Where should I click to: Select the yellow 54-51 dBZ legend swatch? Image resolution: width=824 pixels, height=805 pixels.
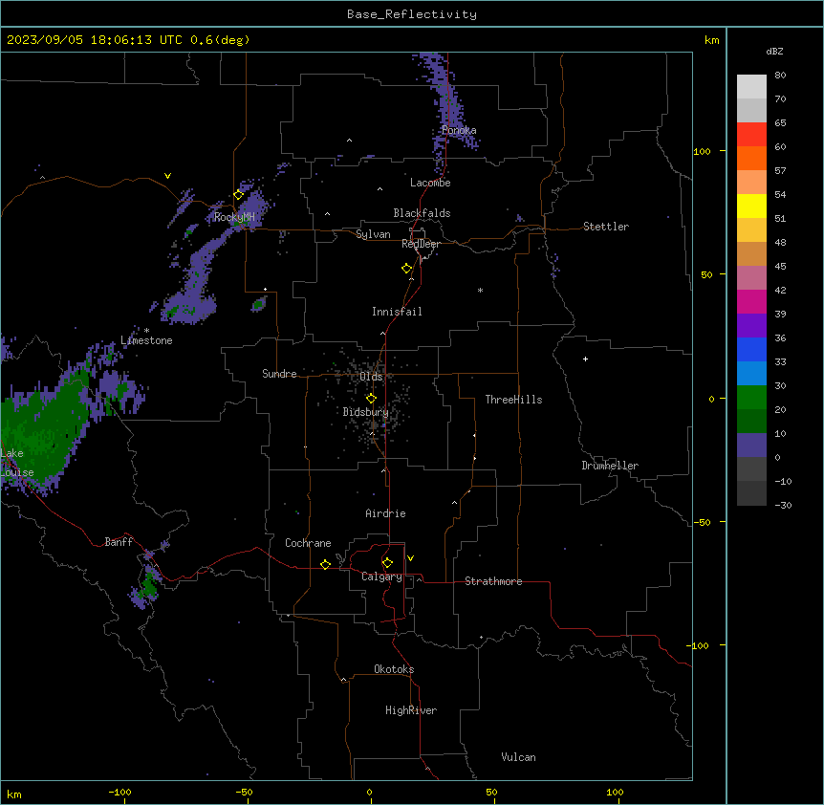(x=751, y=206)
